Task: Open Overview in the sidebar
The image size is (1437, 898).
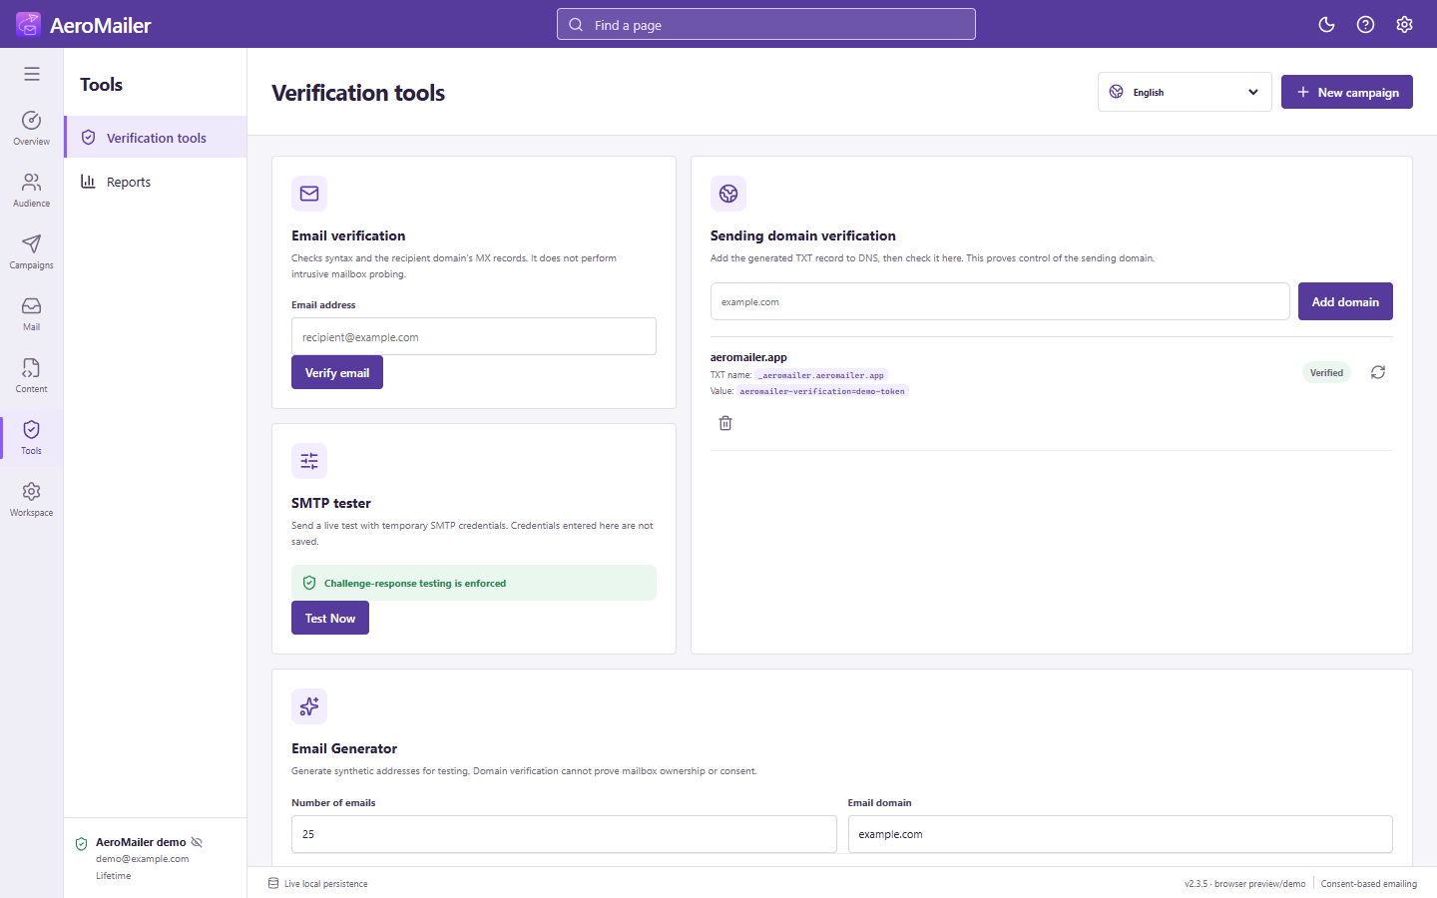Action: [32, 129]
